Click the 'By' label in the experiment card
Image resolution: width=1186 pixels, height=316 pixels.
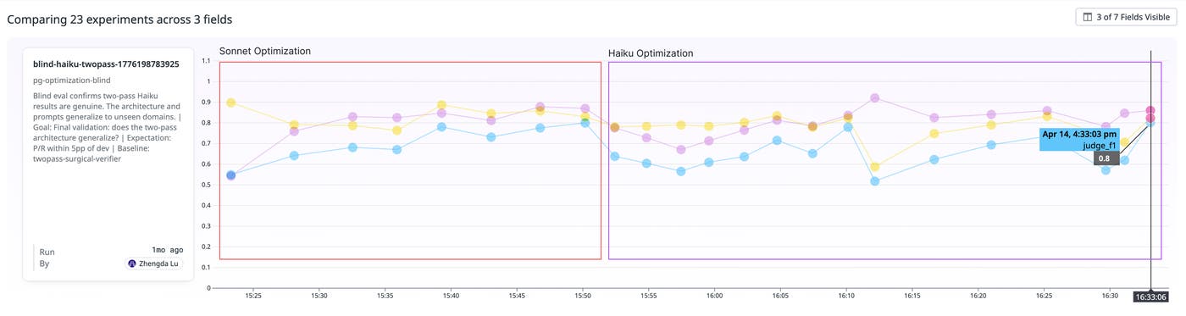(x=45, y=263)
